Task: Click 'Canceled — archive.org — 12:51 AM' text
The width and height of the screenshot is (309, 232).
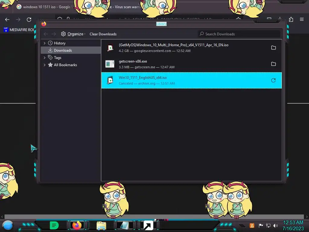Action: coord(147,83)
